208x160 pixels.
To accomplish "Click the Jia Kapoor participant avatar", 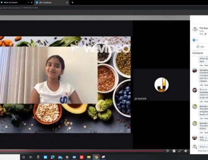I will [x=161, y=85].
